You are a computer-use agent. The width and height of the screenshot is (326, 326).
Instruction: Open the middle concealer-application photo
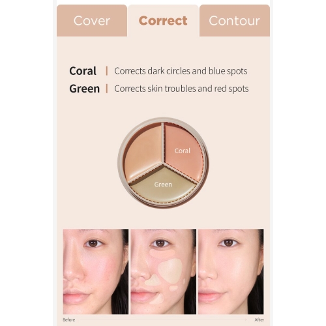(163, 271)
